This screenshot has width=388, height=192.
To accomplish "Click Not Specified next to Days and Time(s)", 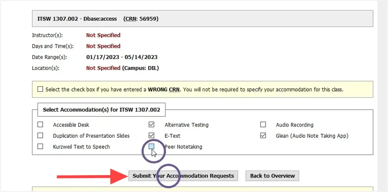I will [103, 46].
